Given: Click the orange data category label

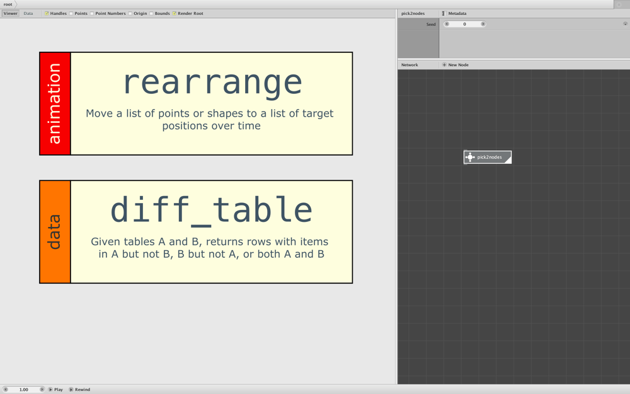Looking at the screenshot, I should 55,231.
